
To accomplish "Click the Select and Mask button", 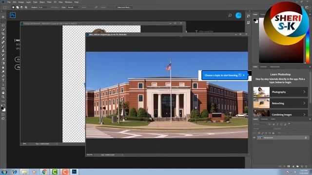I will coord(123,7).
